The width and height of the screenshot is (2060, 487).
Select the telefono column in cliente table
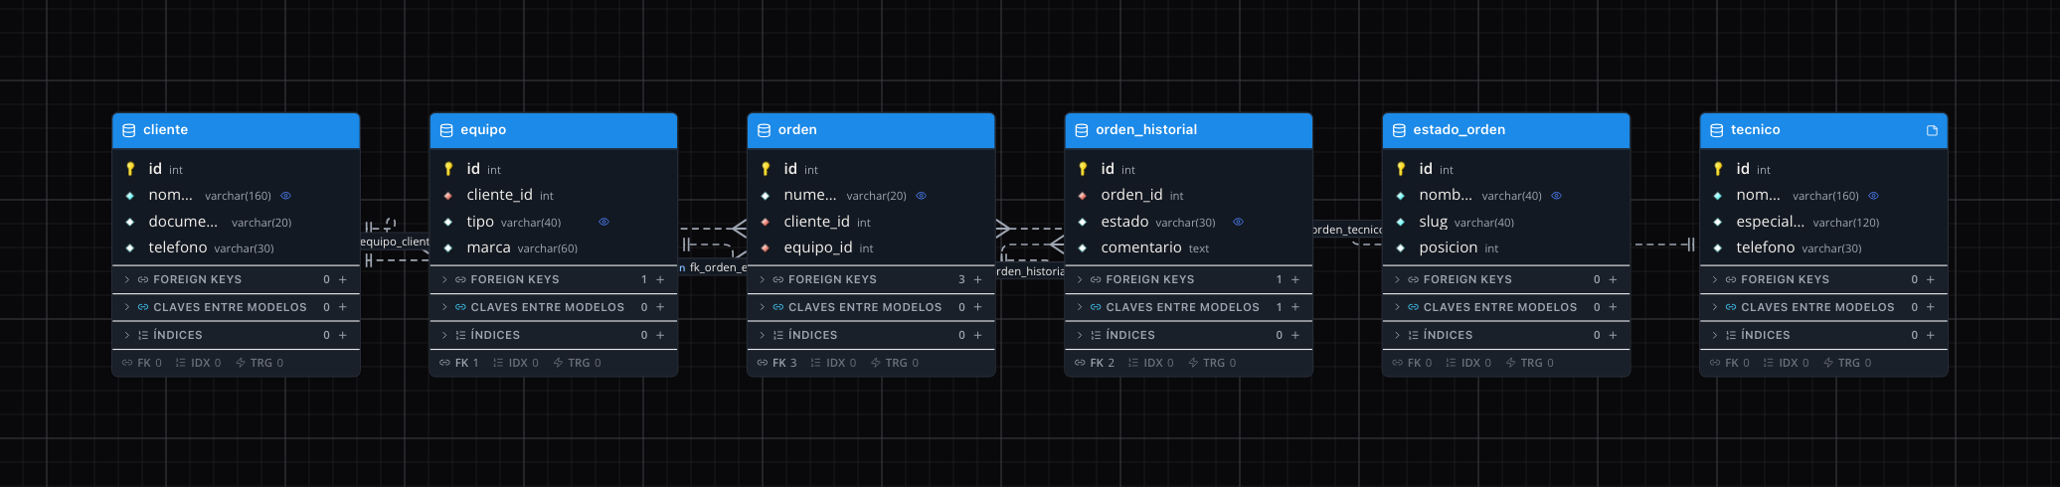point(236,247)
